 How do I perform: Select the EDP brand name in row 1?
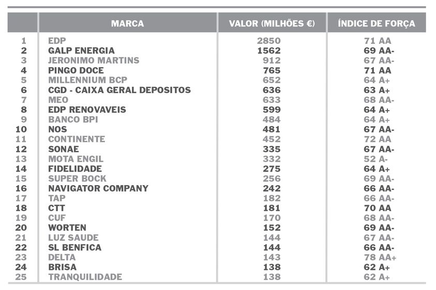click(x=57, y=41)
